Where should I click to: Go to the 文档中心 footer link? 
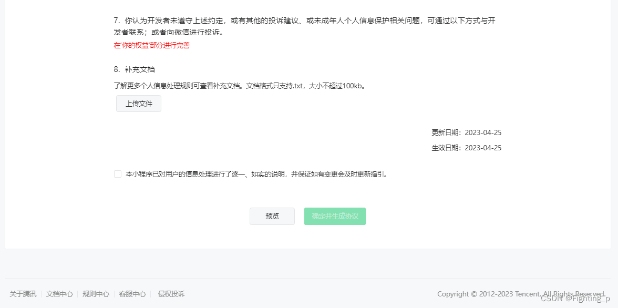59,294
